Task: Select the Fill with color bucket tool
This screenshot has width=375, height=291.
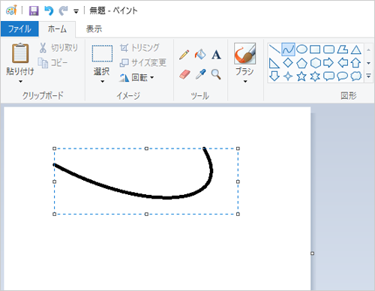Action: pyautogui.click(x=200, y=55)
